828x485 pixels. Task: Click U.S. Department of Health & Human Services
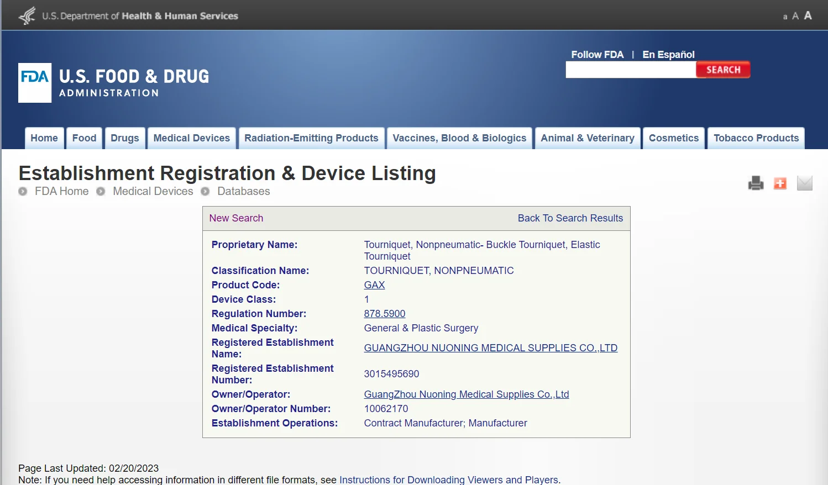140,16
